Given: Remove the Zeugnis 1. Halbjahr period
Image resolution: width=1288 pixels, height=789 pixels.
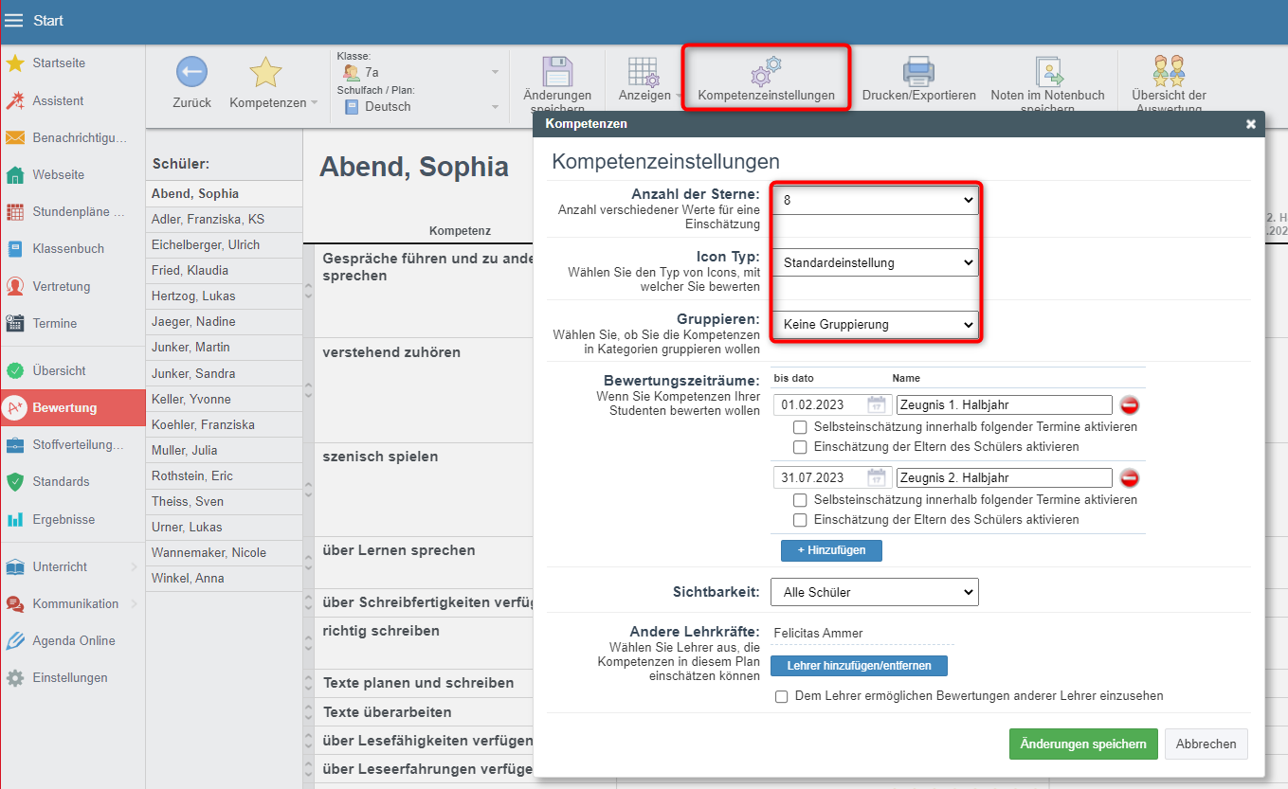Looking at the screenshot, I should (x=1129, y=405).
